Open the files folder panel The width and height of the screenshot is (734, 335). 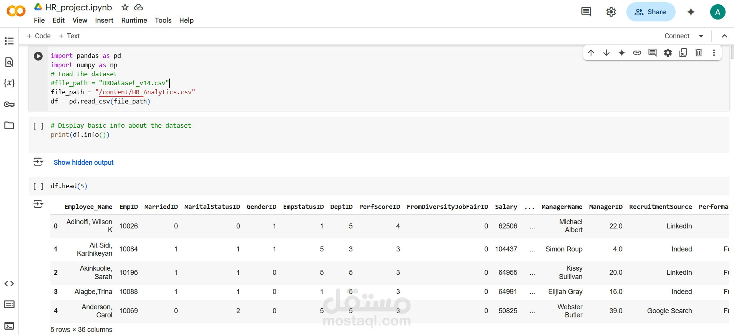(x=9, y=125)
